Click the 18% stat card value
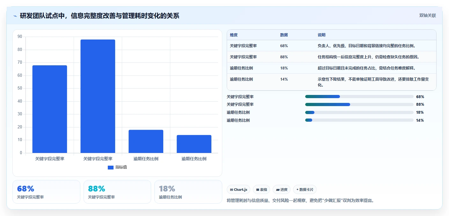The height and width of the screenshot is (216, 449). [167, 189]
